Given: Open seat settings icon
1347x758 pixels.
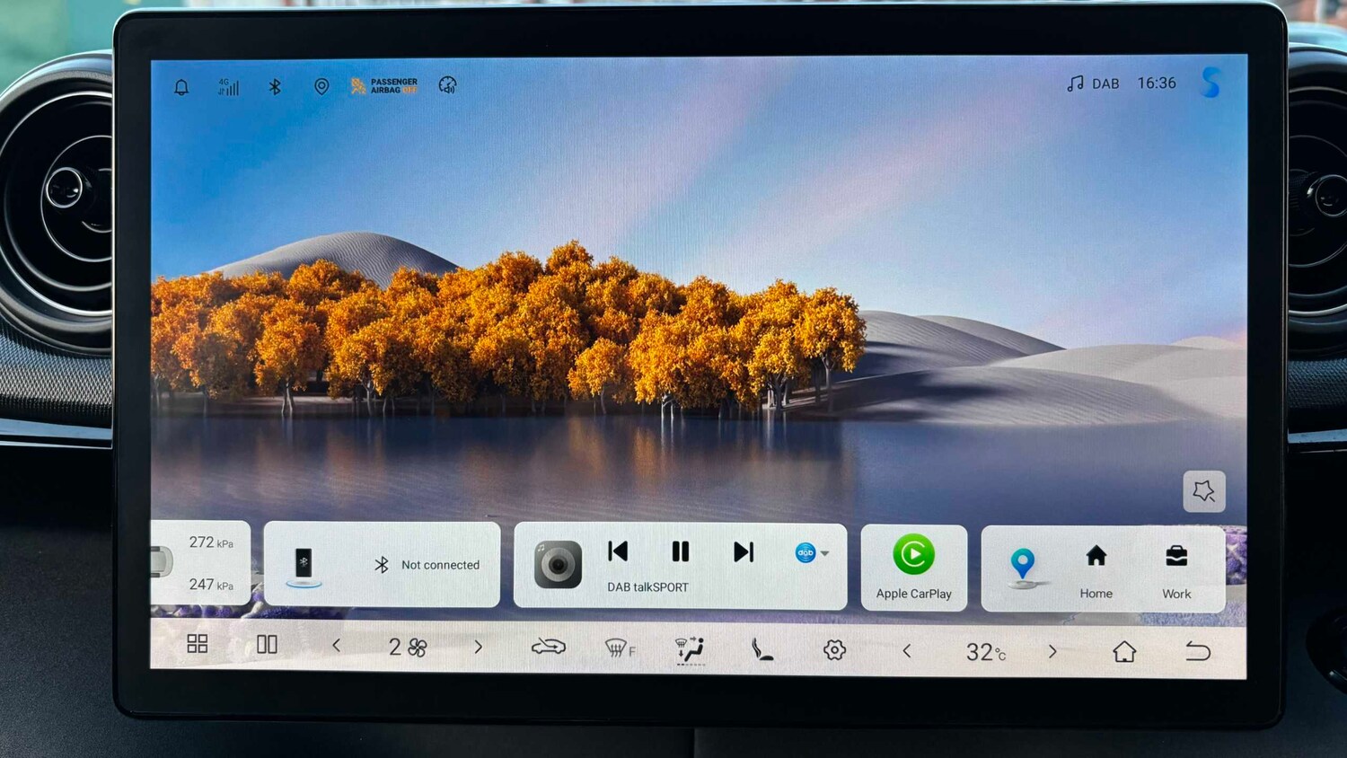Looking at the screenshot, I should coord(762,648).
